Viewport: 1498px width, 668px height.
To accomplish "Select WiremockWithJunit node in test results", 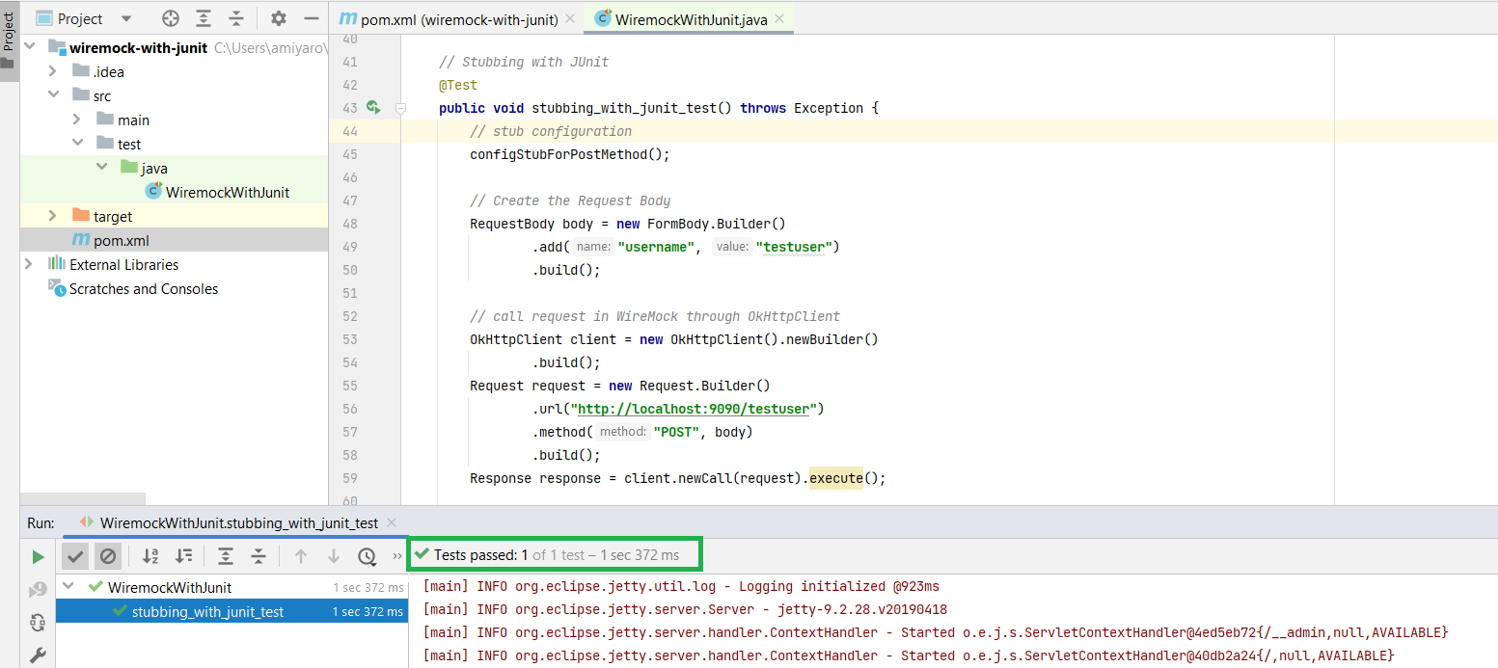I will point(169,587).
